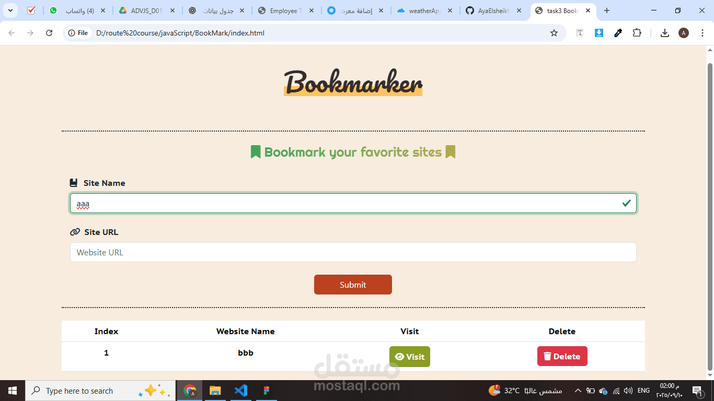Launch the Figma taskbar icon
Viewport: 714px width, 401px height.
pos(266,391)
